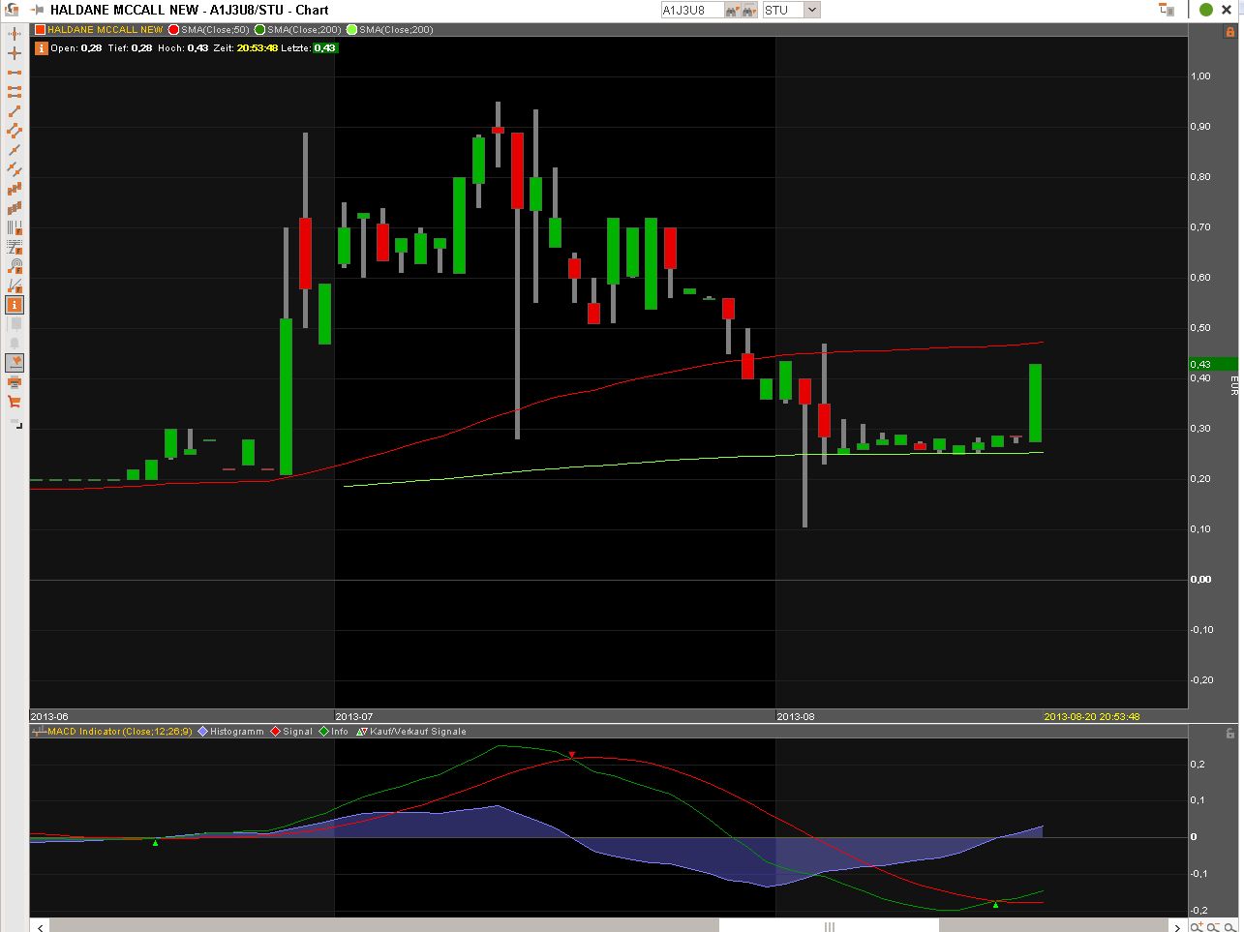
Task: Select the single horizontal line tool
Action: click(x=15, y=73)
